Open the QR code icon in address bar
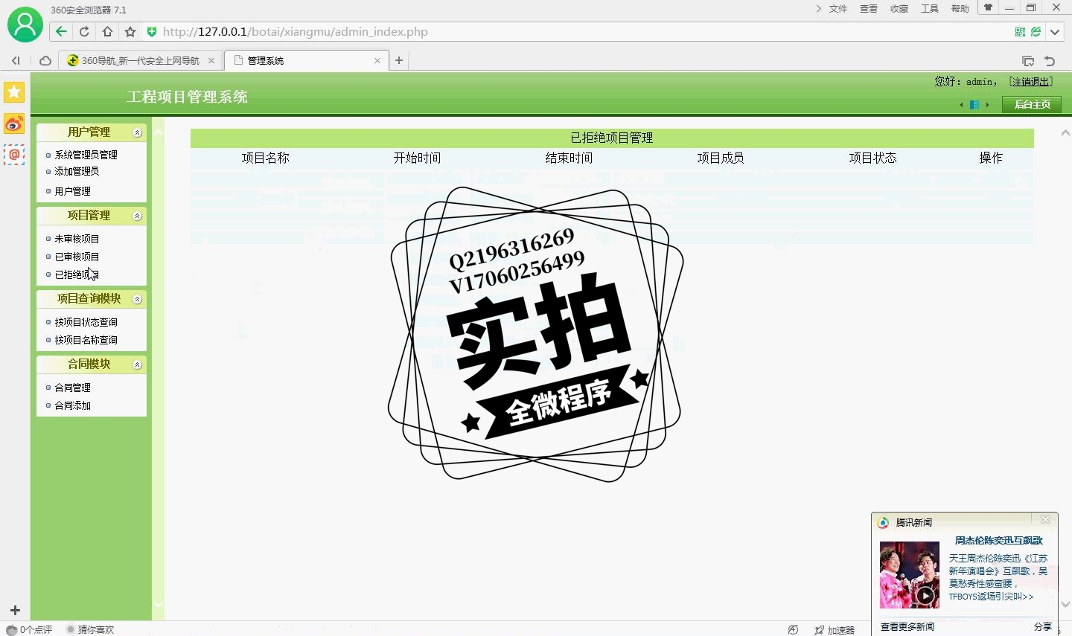Viewport: 1072px width, 636px height. coord(1020,32)
